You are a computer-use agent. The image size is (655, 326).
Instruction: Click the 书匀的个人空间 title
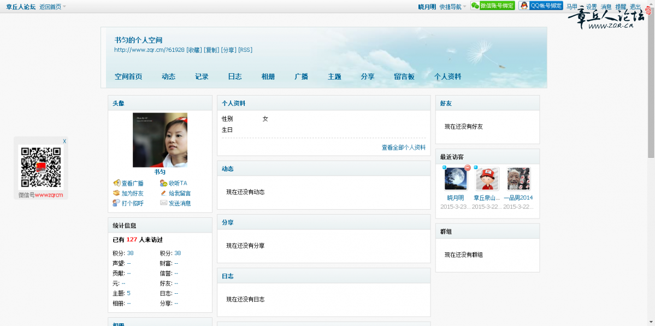(x=138, y=40)
